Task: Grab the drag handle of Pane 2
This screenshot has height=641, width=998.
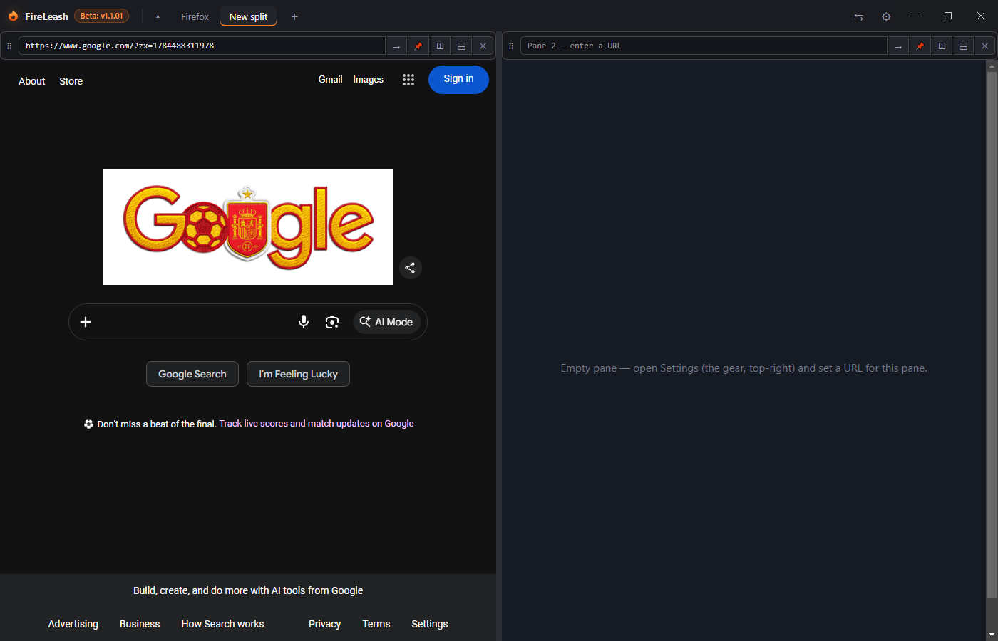Action: pyautogui.click(x=511, y=46)
